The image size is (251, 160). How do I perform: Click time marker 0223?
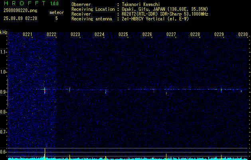pyautogui.click(x=75, y=34)
